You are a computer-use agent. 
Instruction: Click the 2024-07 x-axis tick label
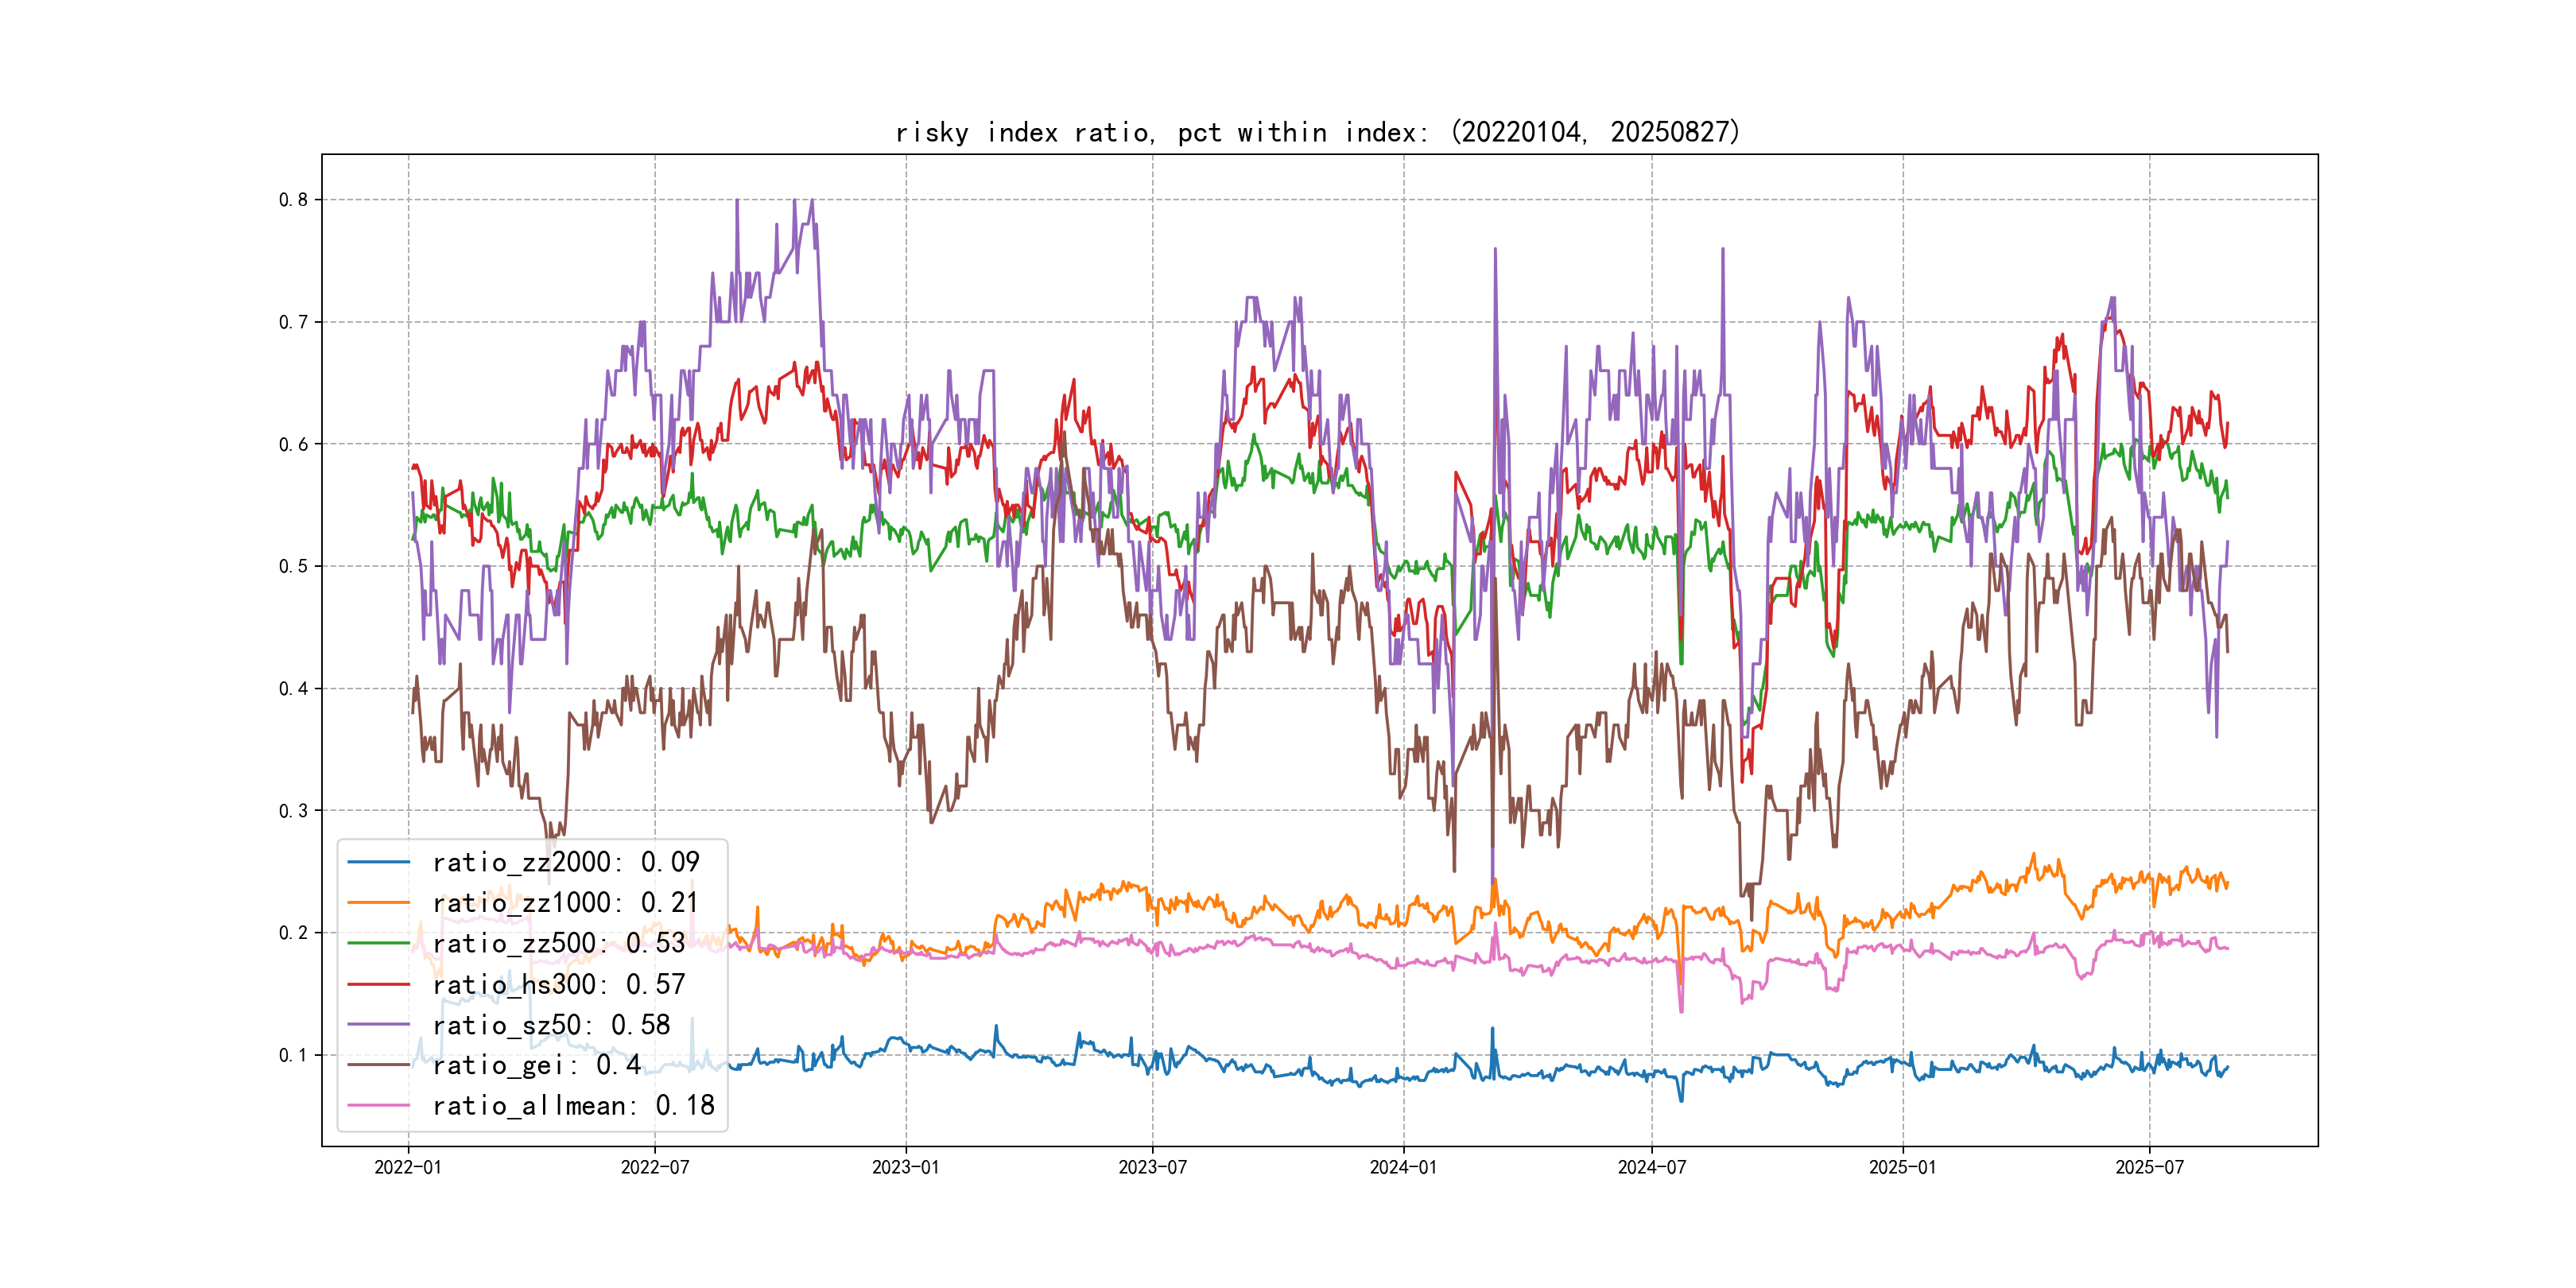pos(1651,1167)
